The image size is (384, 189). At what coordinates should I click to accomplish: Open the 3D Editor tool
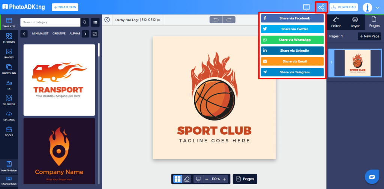point(9,101)
